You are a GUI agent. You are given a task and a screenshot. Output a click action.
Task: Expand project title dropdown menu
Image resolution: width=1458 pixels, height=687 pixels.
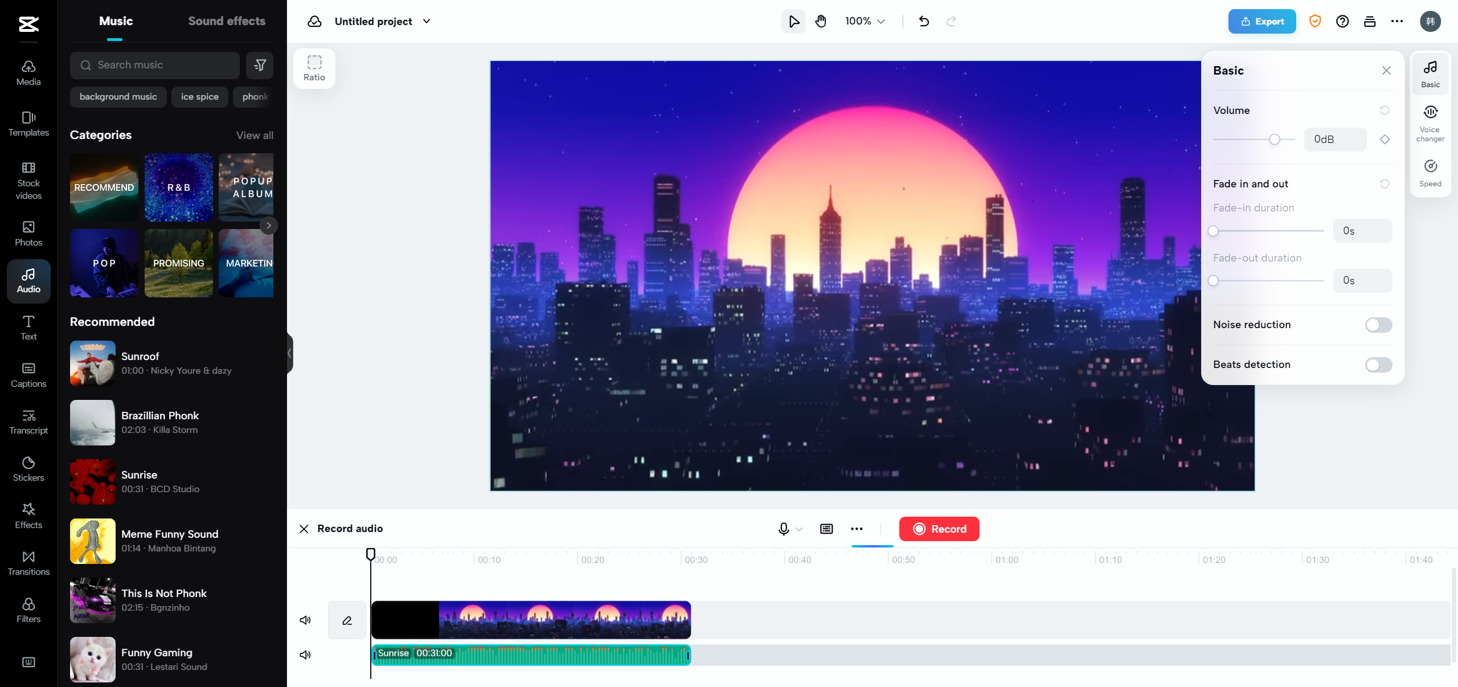point(428,21)
